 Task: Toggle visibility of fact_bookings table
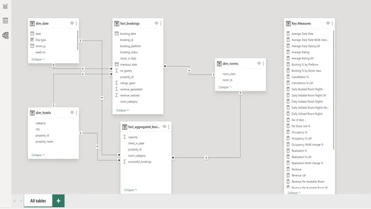pos(156,23)
